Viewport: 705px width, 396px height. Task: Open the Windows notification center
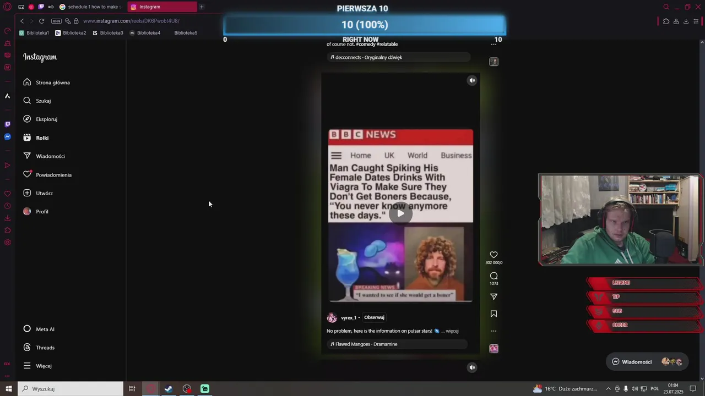[693, 389]
